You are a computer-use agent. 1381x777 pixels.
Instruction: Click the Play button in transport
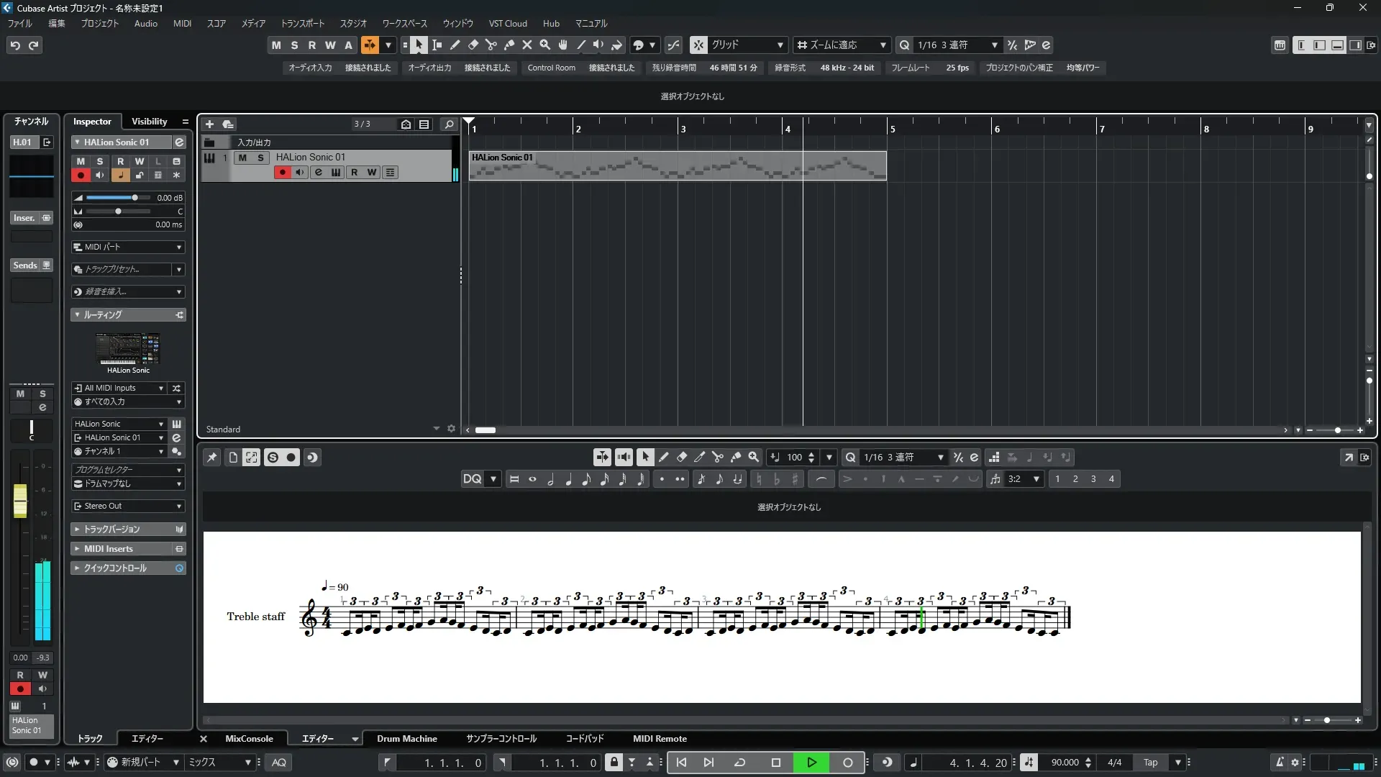[x=811, y=763]
